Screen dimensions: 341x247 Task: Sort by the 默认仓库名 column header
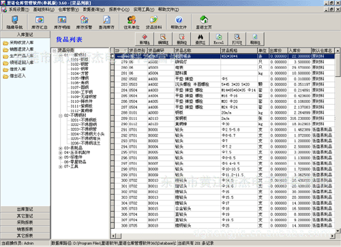pos(323,50)
